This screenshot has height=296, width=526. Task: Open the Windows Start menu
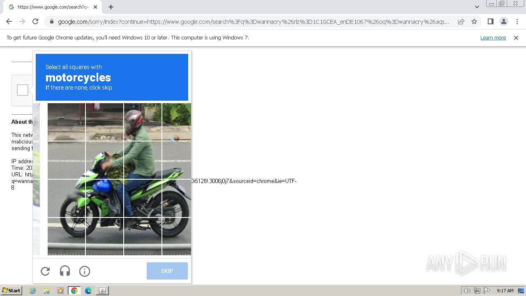12,291
